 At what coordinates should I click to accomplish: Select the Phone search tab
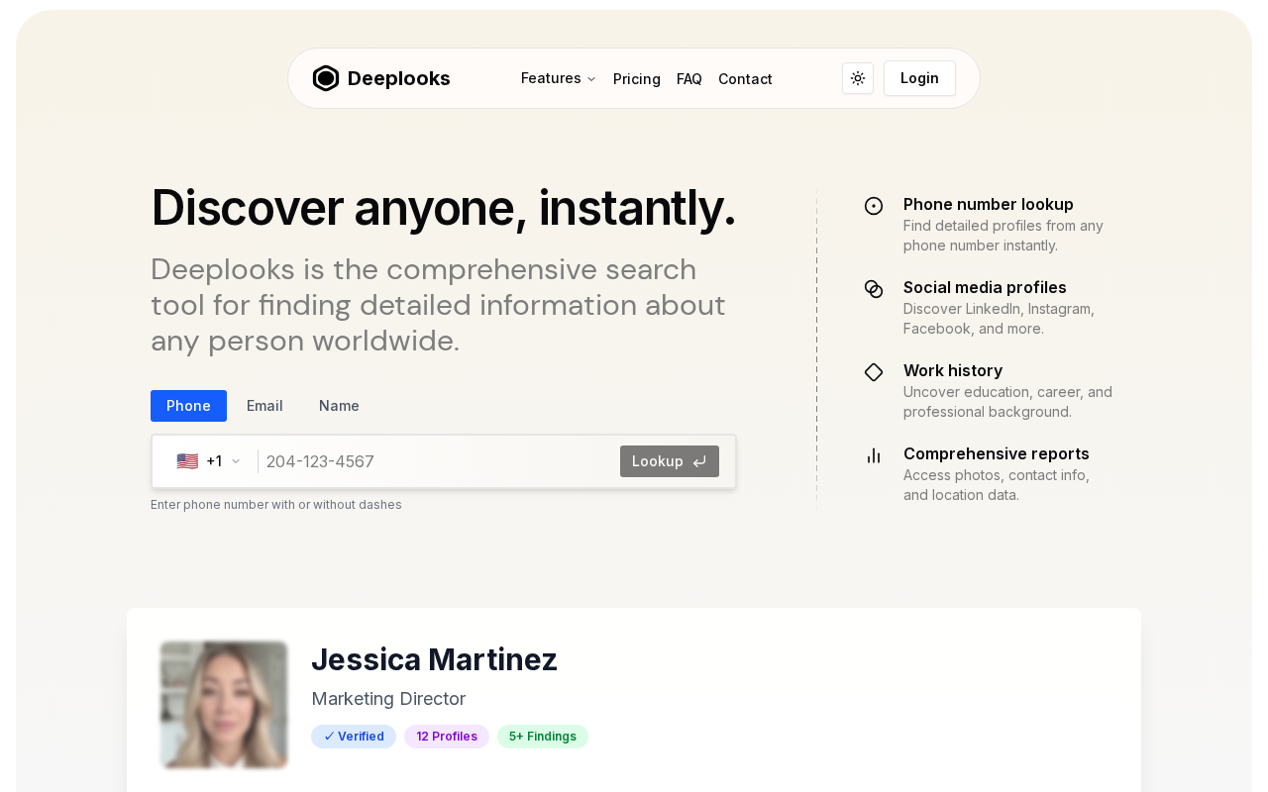(188, 406)
